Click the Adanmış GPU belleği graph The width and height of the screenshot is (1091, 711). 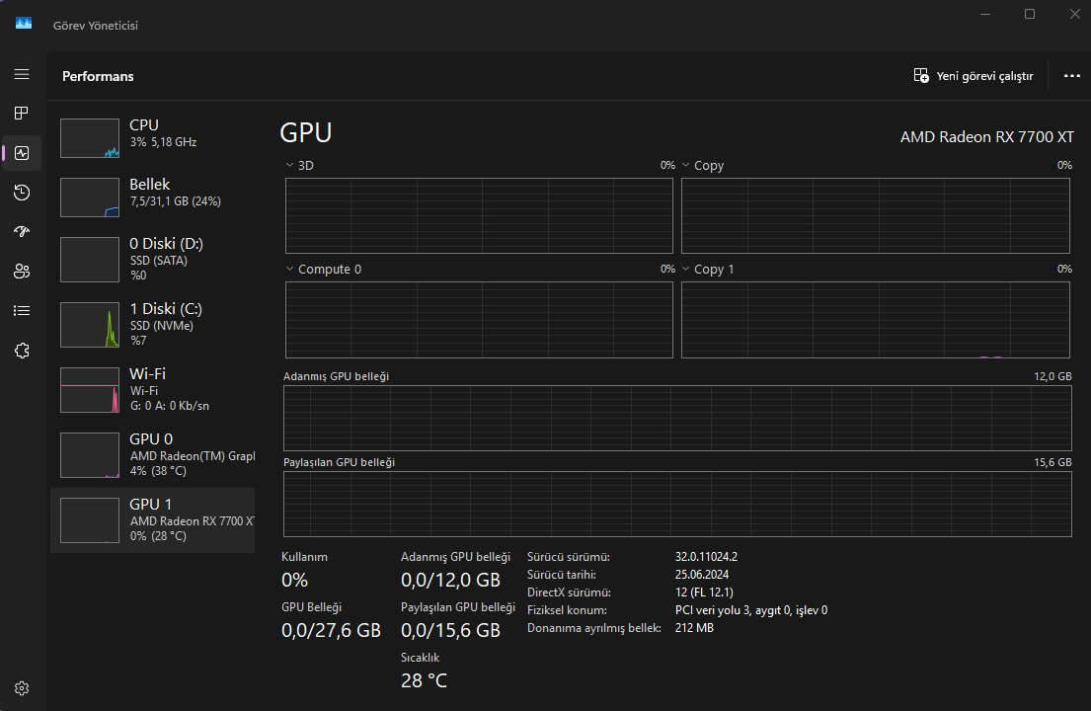pyautogui.click(x=677, y=418)
